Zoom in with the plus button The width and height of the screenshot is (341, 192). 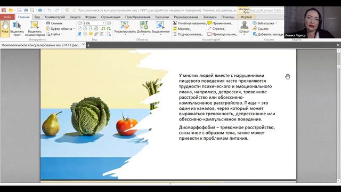109,23
